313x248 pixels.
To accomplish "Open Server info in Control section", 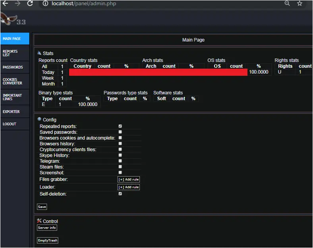I will tap(47, 228).
